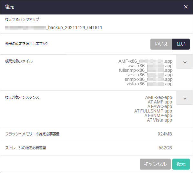Click the AT-AWC-app instance entry
The height and width of the screenshot is (173, 193).
pos(160,106)
